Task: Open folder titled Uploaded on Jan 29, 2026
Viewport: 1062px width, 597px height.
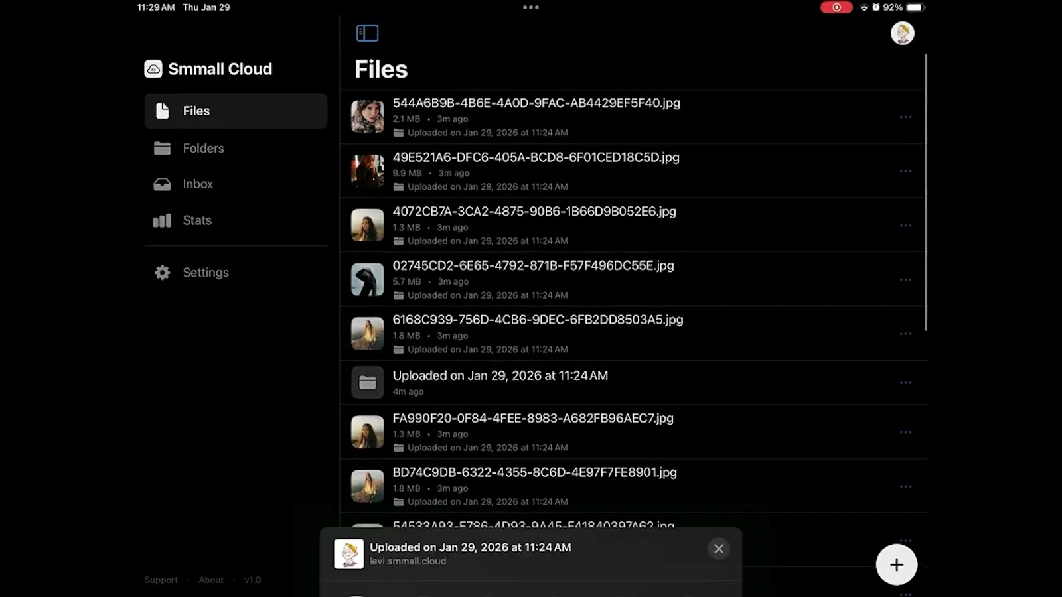Action: pyautogui.click(x=500, y=375)
